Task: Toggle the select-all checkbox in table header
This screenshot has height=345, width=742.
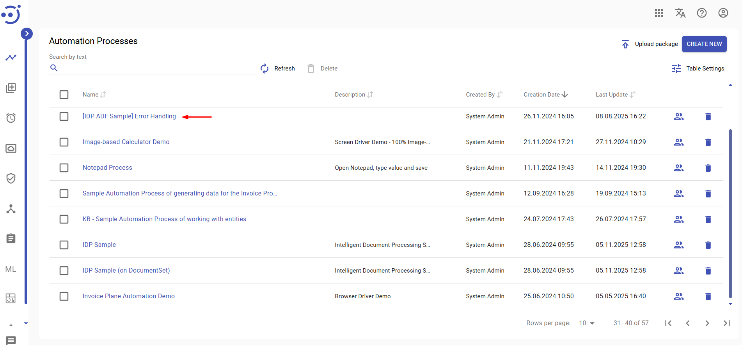Action: click(64, 95)
